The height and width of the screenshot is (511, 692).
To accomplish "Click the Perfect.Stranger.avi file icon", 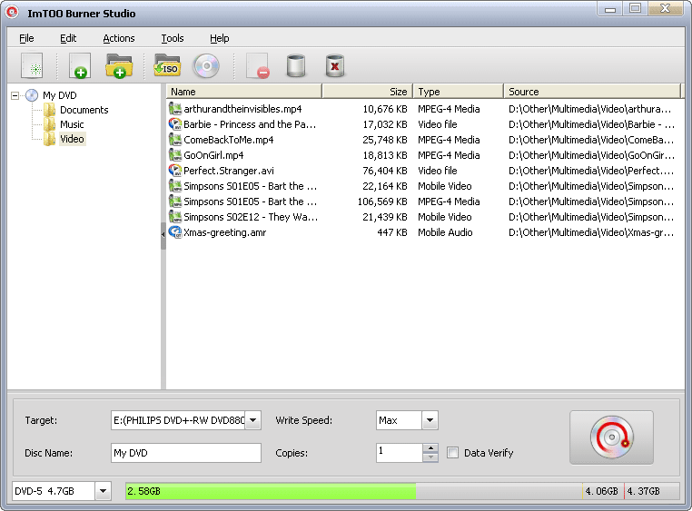I will pyautogui.click(x=175, y=171).
